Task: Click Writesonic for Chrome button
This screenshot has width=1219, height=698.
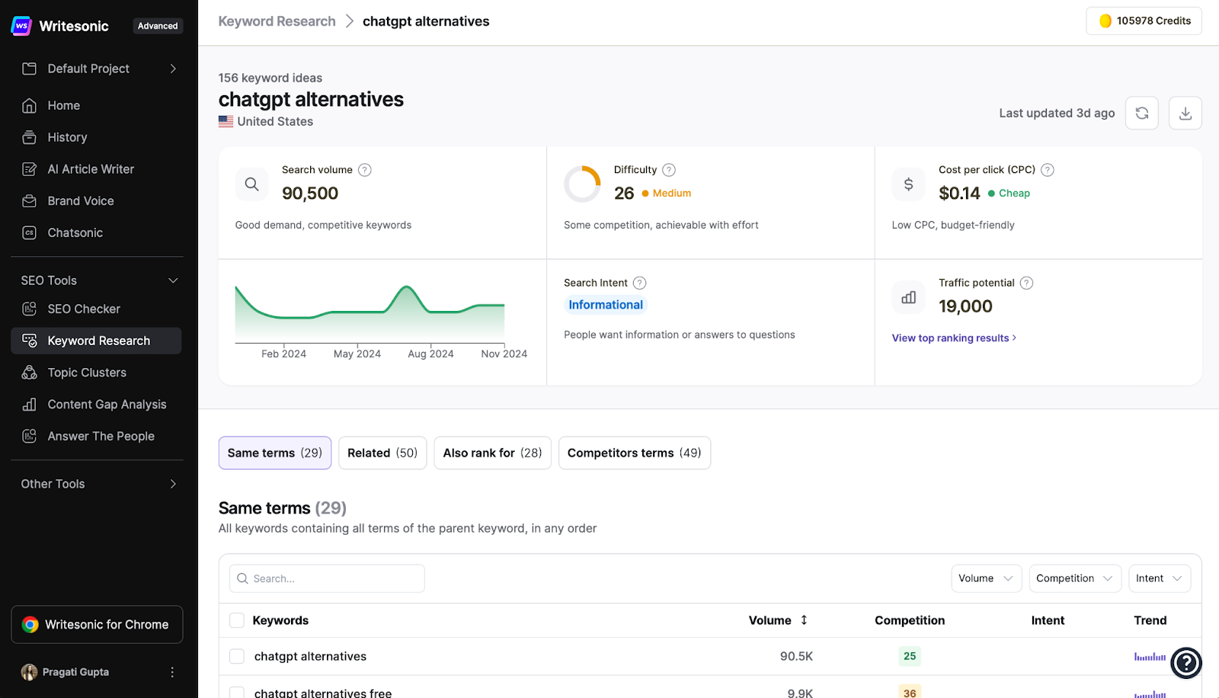Action: click(97, 625)
